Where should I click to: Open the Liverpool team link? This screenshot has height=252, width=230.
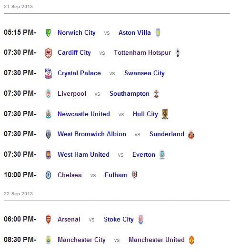pos(72,94)
